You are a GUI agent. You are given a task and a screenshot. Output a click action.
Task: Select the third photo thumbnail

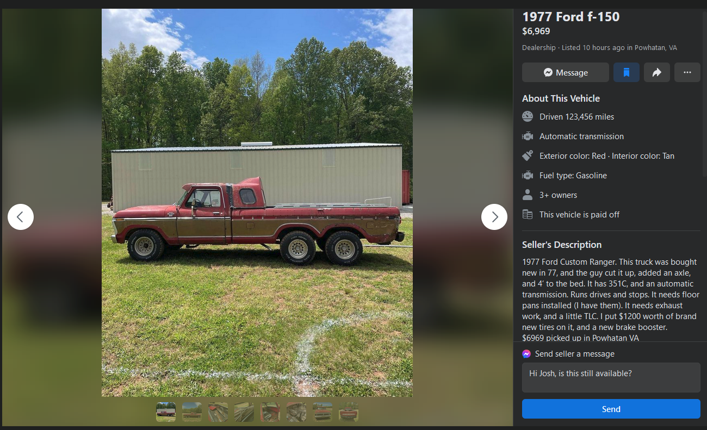point(218,412)
